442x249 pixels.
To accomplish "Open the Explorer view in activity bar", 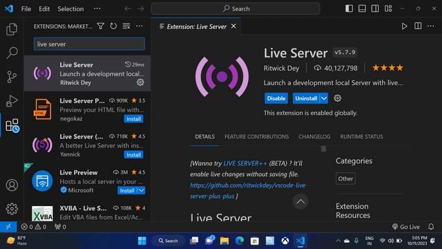I will point(12,29).
